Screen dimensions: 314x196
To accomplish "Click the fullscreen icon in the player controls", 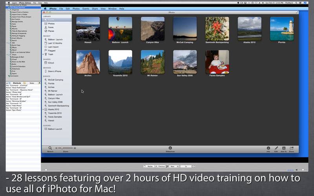I will click(x=194, y=166).
